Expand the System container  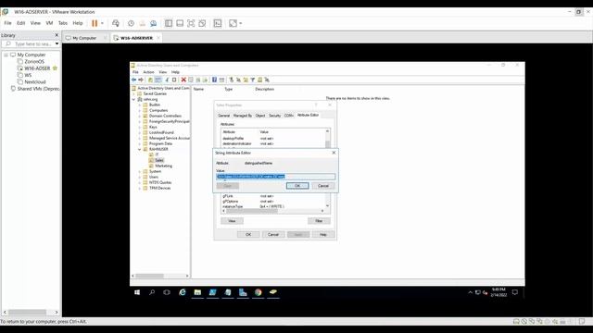coord(140,171)
